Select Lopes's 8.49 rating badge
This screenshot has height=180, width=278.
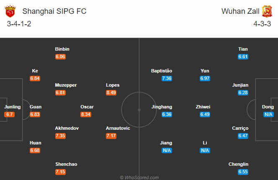coord(111,93)
